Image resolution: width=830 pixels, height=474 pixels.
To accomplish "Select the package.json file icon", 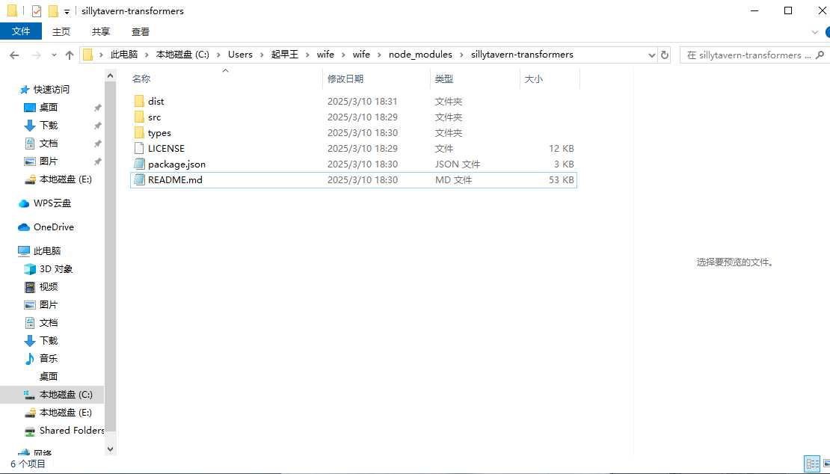I will 139,164.
